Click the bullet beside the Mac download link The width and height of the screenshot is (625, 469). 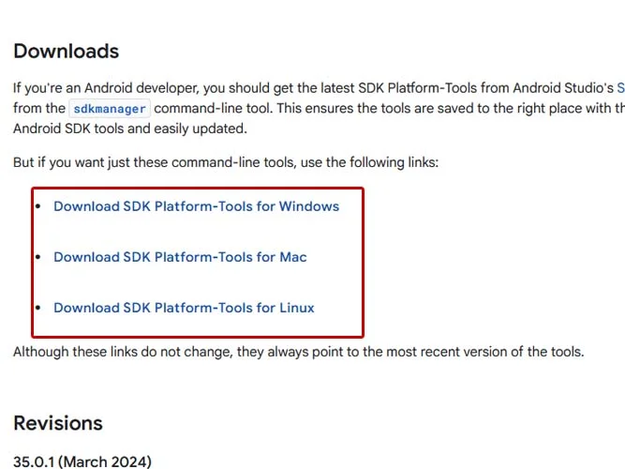tap(38, 257)
